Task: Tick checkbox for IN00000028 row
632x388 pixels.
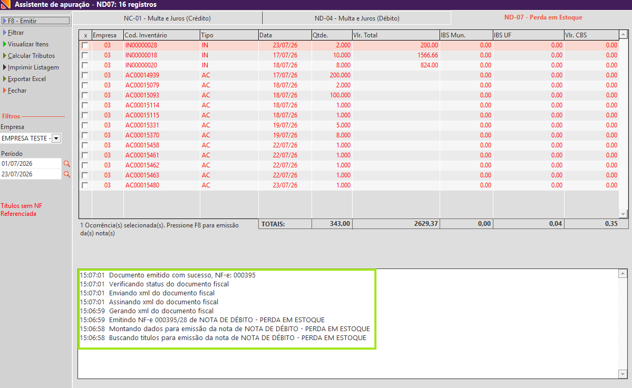Action: pos(85,45)
